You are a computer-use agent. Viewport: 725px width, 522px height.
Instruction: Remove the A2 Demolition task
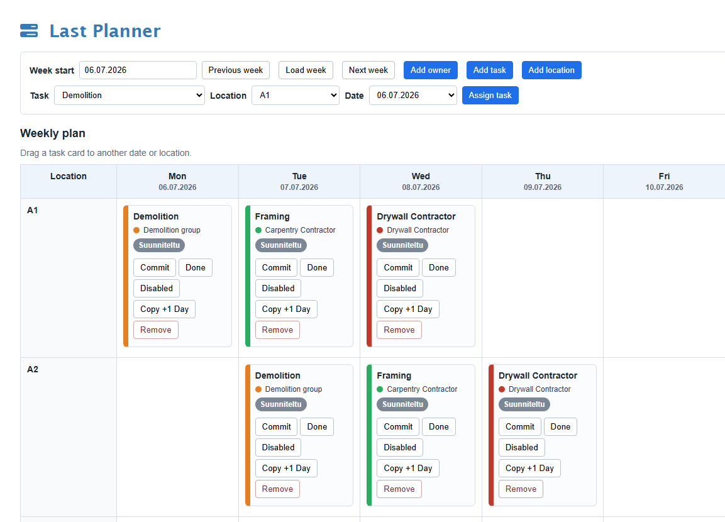coord(277,489)
